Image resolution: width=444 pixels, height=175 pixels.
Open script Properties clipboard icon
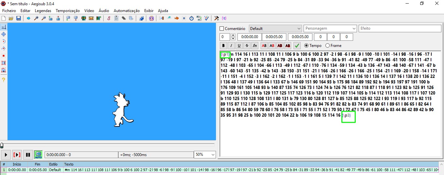point(116,18)
